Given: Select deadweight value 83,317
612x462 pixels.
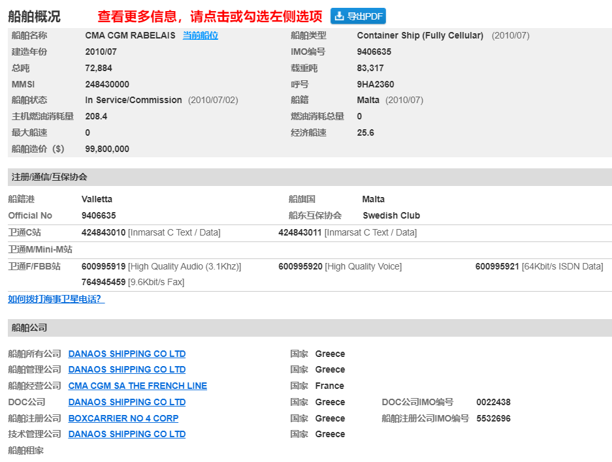Looking at the screenshot, I should point(370,69).
